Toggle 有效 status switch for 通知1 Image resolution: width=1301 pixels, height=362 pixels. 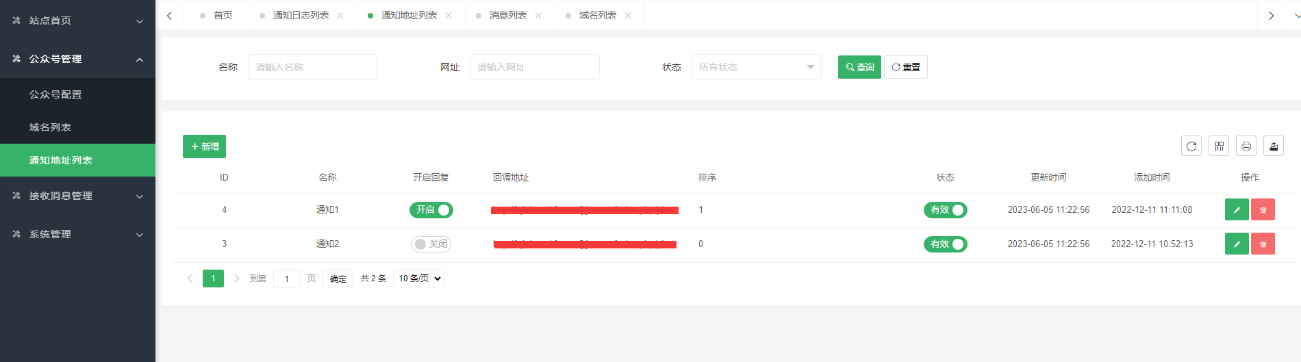pyautogui.click(x=946, y=209)
